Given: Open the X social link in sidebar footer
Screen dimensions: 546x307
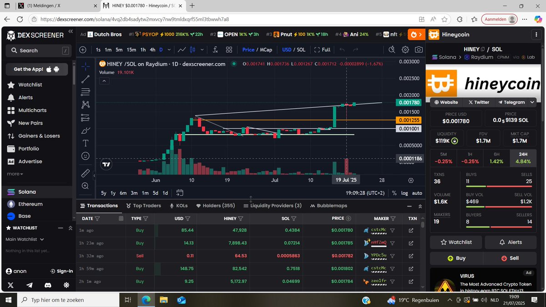Looking at the screenshot, I should 10,285.
